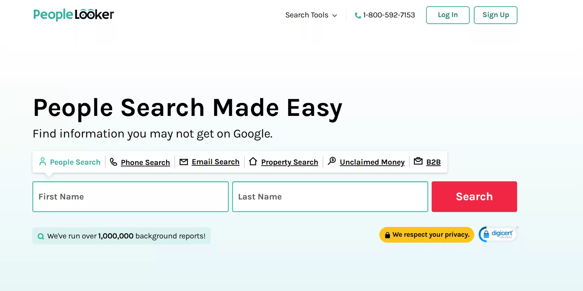Click the person icon on People Search tab

[x=43, y=162]
